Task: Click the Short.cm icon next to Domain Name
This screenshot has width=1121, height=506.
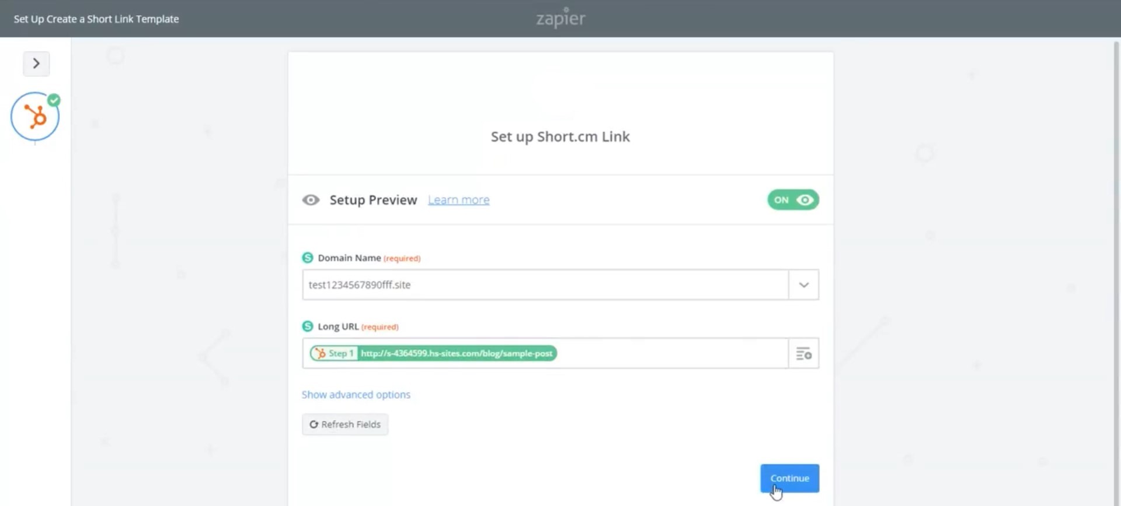Action: click(x=308, y=258)
